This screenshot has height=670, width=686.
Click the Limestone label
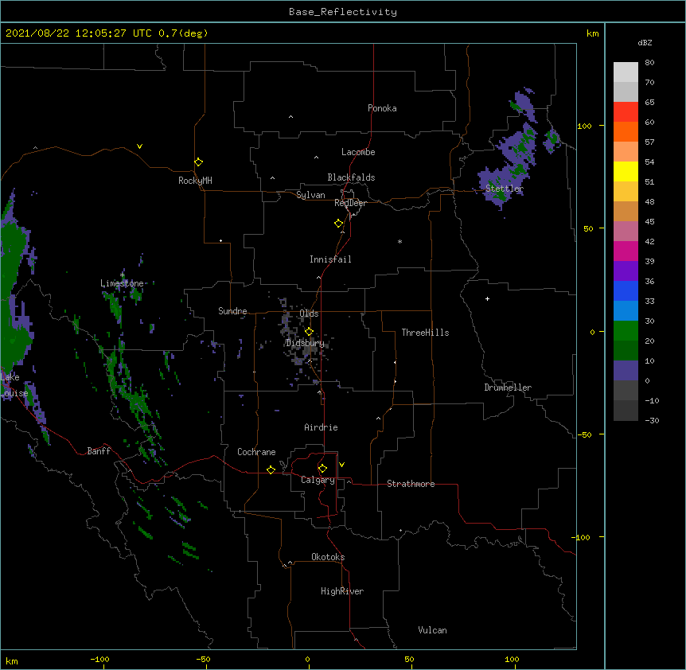click(x=122, y=283)
